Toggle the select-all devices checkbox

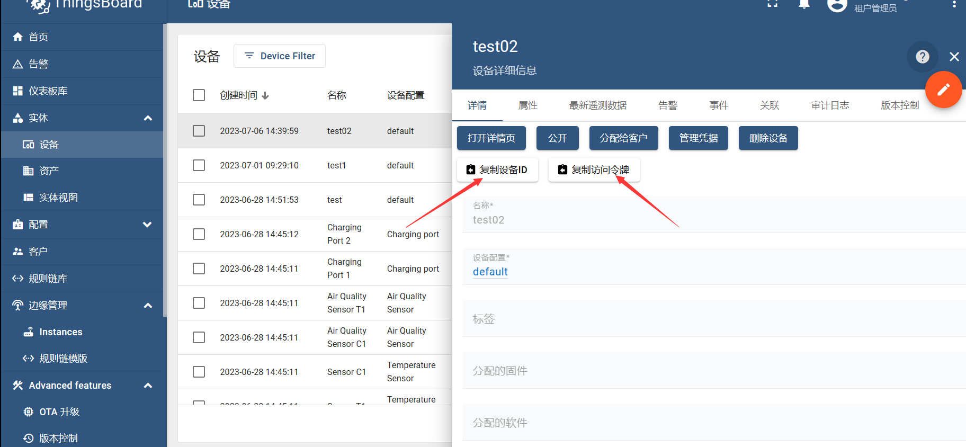(199, 95)
